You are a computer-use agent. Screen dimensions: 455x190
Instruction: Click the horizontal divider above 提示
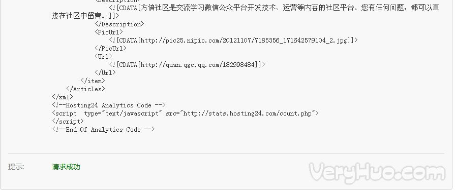pyautogui.click(x=226, y=153)
